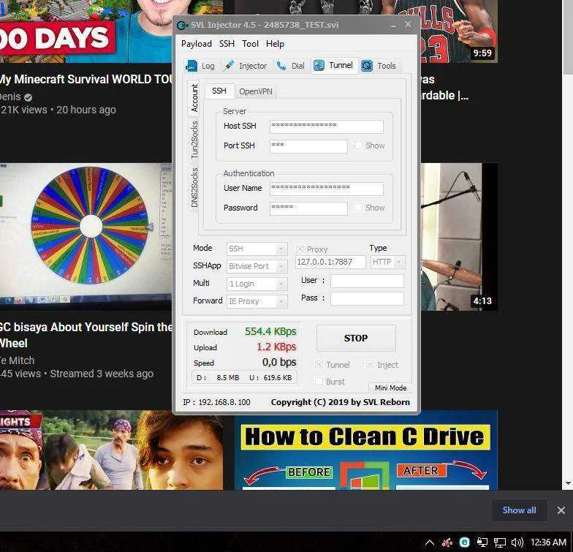This screenshot has width=573, height=552.
Task: Open the Tool menu
Action: tap(250, 44)
